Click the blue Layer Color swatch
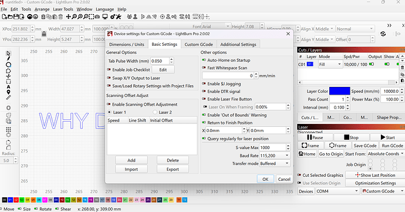Image resolution: width=405 pixels, height=212 pixels. click(x=339, y=91)
